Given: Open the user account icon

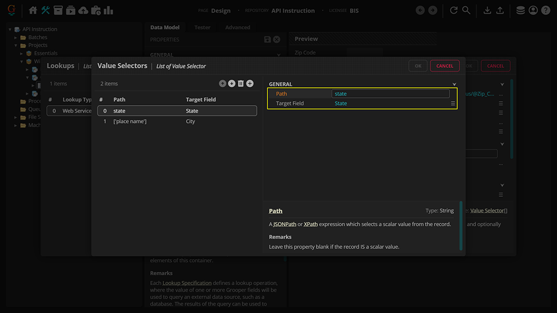Looking at the screenshot, I should click(x=533, y=11).
